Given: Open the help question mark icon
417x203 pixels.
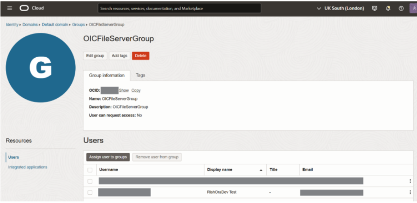Looking at the screenshot, I should [401, 8].
